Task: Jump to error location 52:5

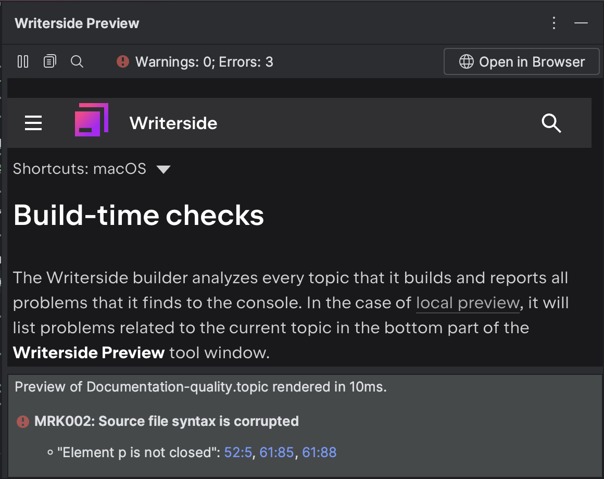Action: pyautogui.click(x=238, y=452)
